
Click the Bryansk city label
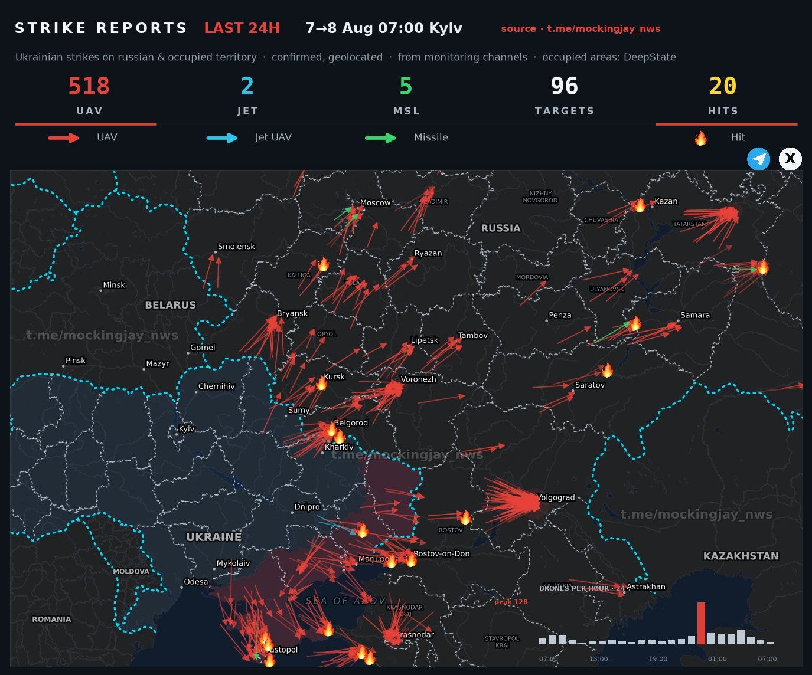pyautogui.click(x=292, y=314)
